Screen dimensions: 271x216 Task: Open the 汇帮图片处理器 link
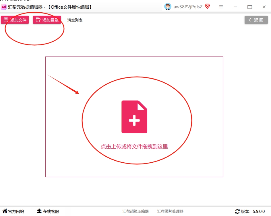click(171, 211)
